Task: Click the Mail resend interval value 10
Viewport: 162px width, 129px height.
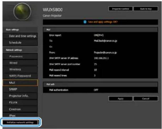Action: click(x=95, y=70)
